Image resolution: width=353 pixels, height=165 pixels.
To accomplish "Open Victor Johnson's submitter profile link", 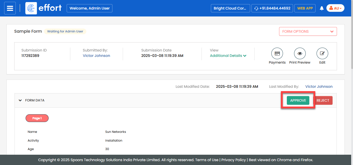I will click(96, 56).
